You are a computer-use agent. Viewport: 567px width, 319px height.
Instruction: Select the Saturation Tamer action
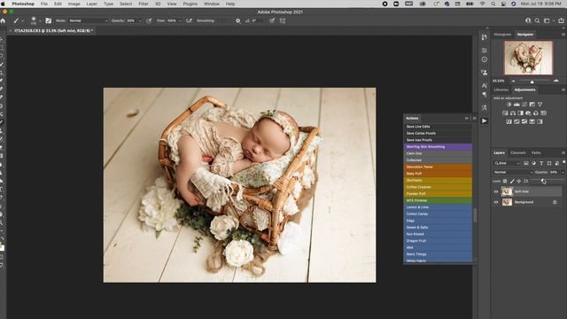pyautogui.click(x=438, y=167)
